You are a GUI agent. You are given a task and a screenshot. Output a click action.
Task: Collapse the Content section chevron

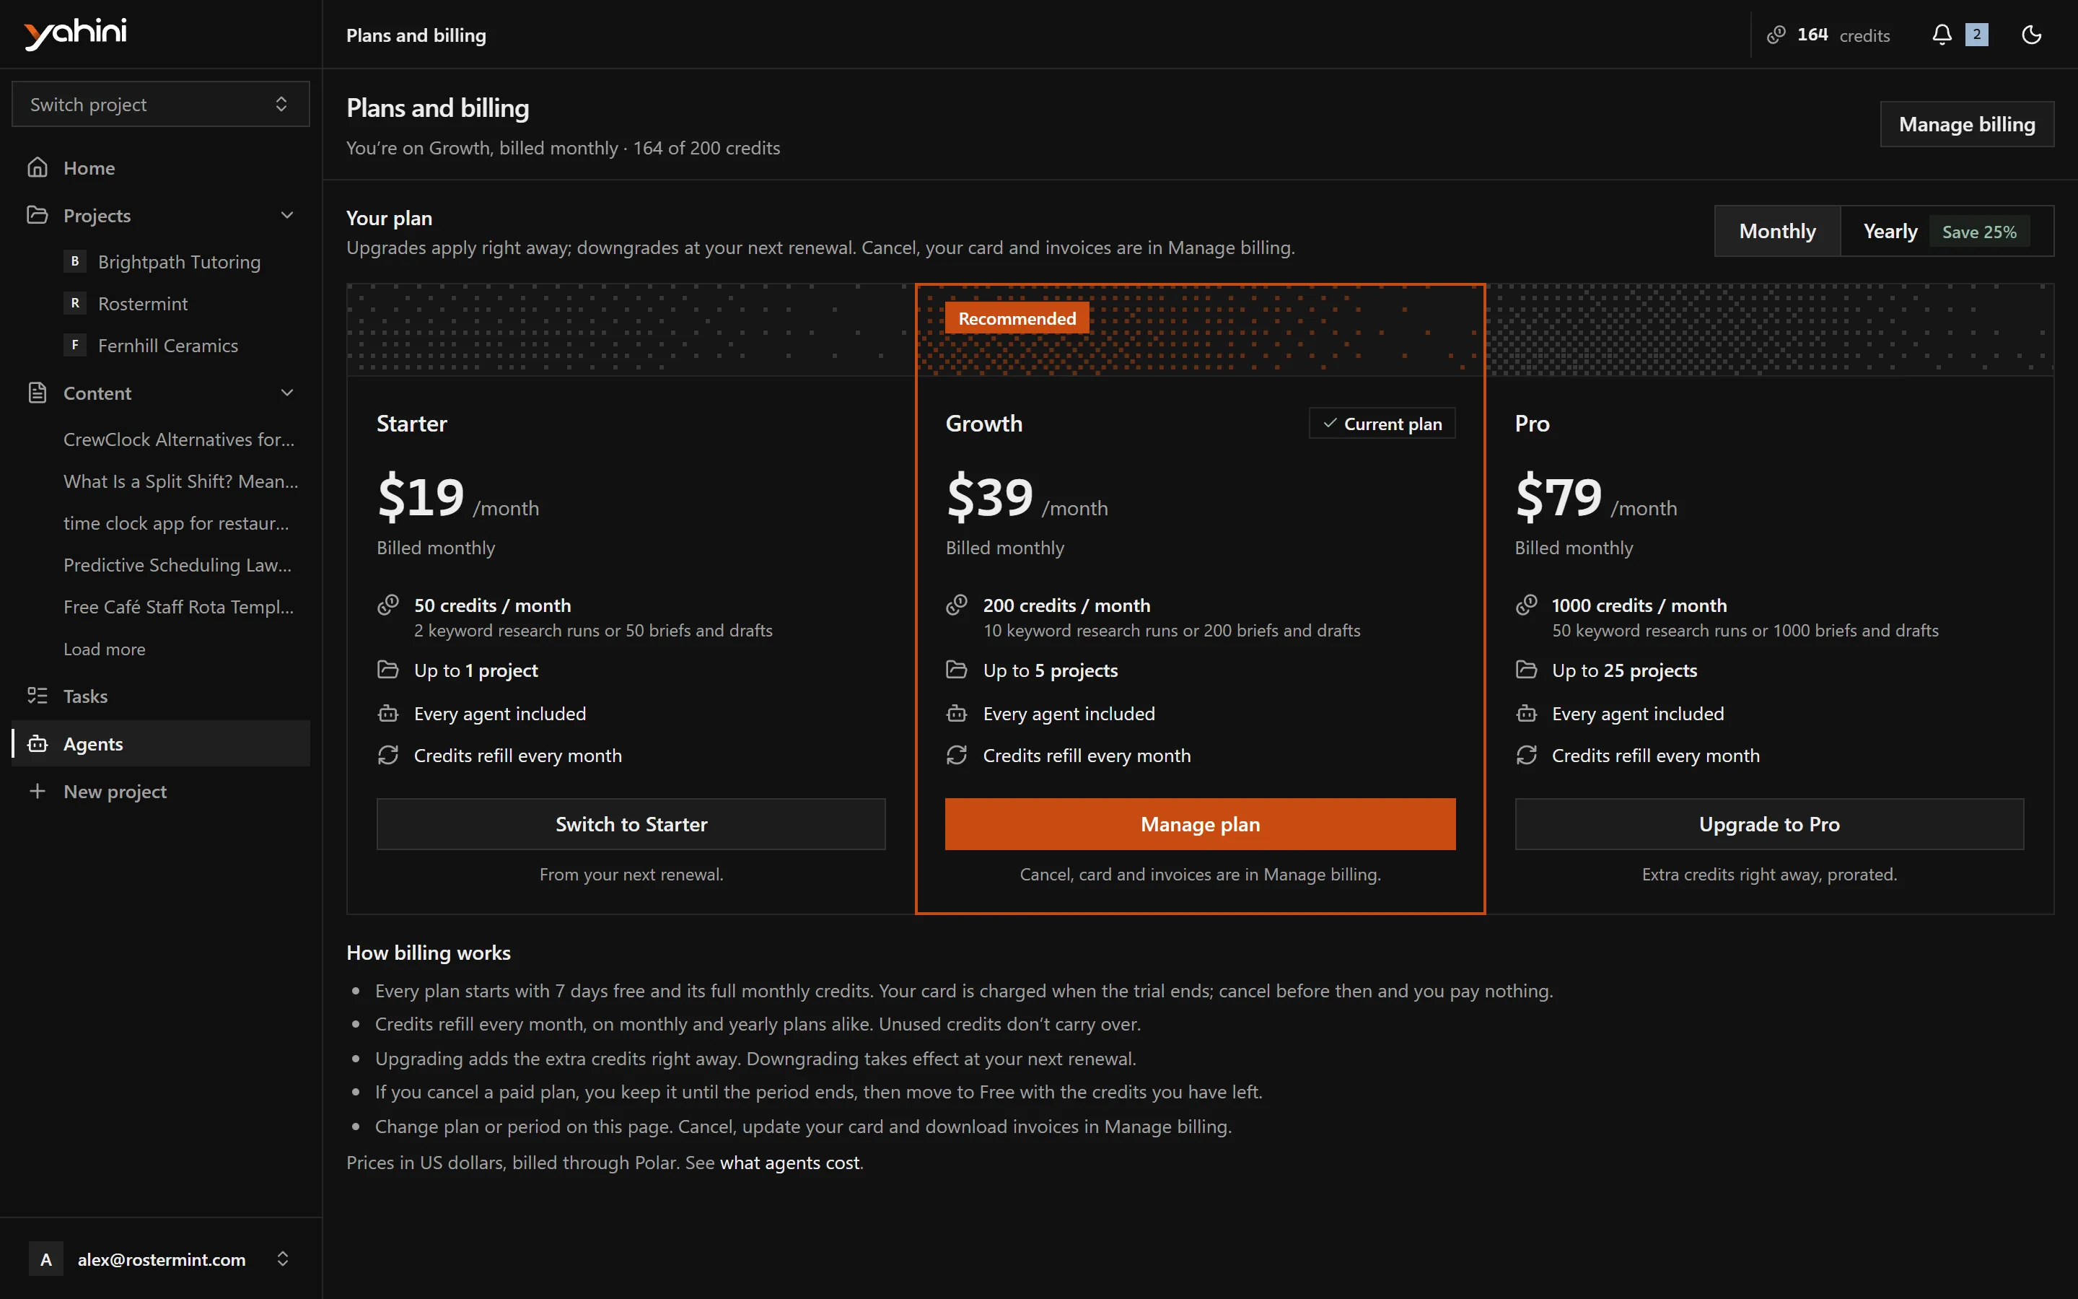pos(286,393)
